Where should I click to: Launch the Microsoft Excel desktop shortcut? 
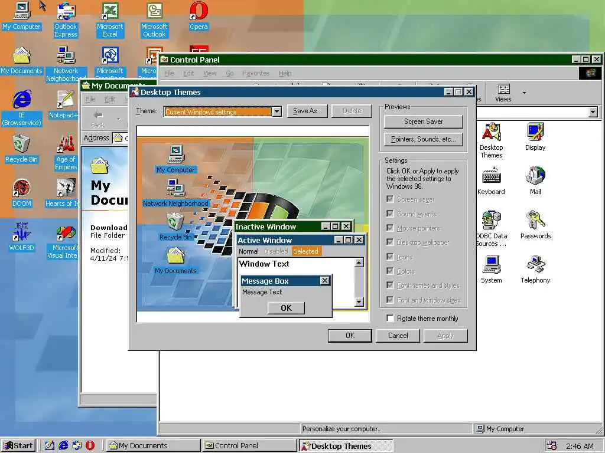point(110,20)
